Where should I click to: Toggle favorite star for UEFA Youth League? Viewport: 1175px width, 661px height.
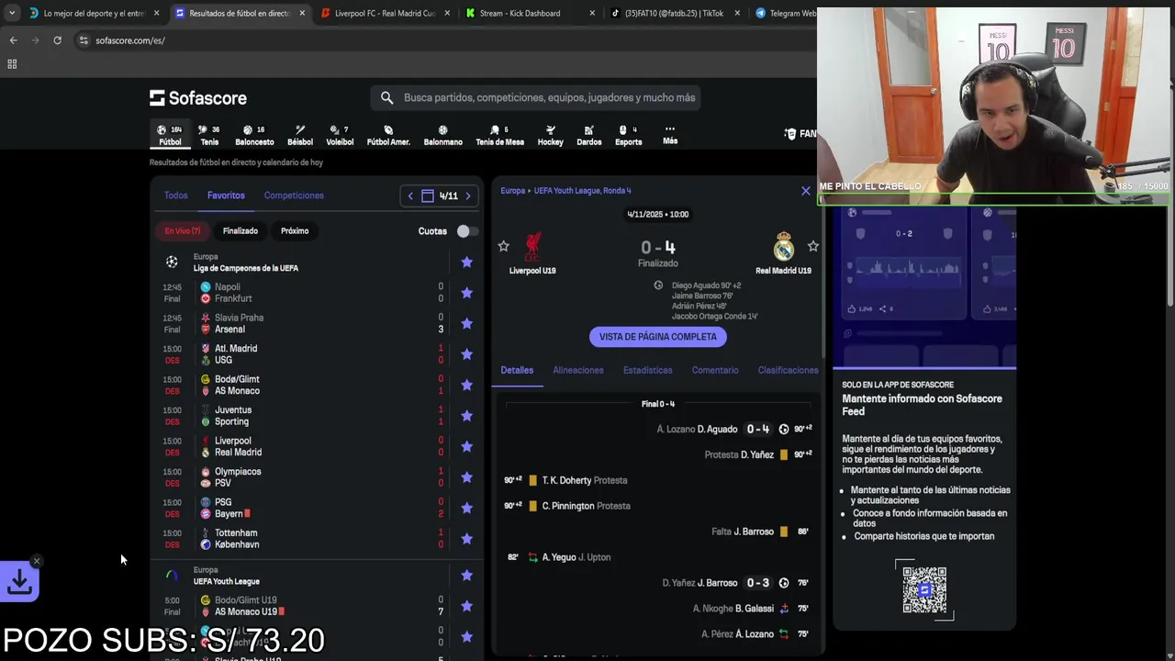(466, 575)
